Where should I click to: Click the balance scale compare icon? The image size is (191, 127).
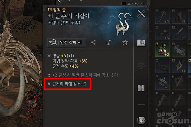coord(141,66)
